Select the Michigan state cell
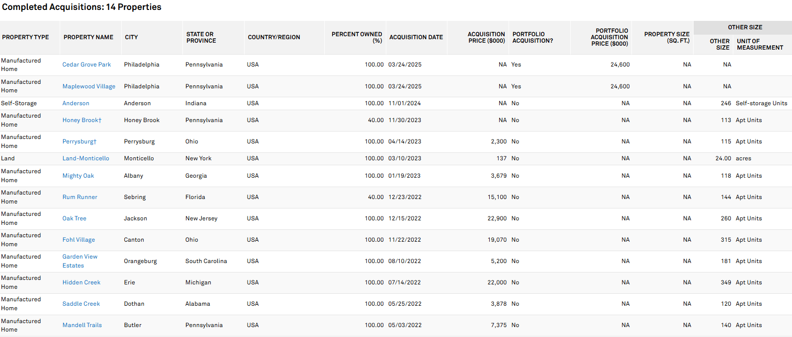 tap(198, 282)
